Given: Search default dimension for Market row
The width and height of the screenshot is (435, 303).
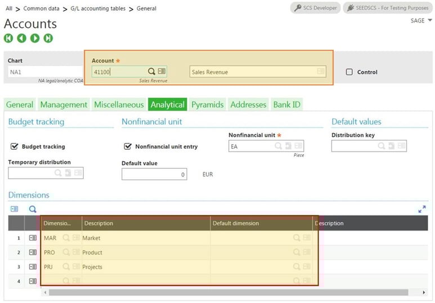Looking at the screenshot, I should [297, 238].
